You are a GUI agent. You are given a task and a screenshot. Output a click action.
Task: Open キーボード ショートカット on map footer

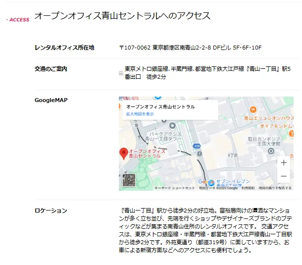(174, 188)
